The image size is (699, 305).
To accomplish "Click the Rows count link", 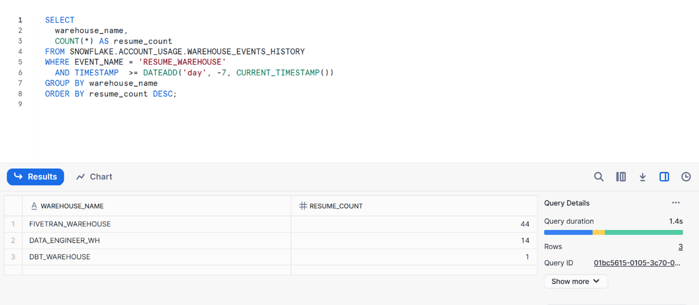I will (680, 247).
